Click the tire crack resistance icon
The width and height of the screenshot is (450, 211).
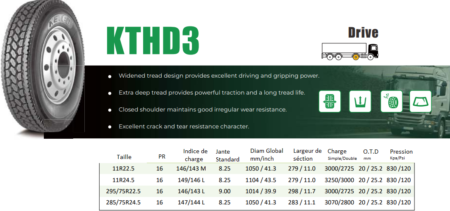pyautogui.click(x=391, y=101)
